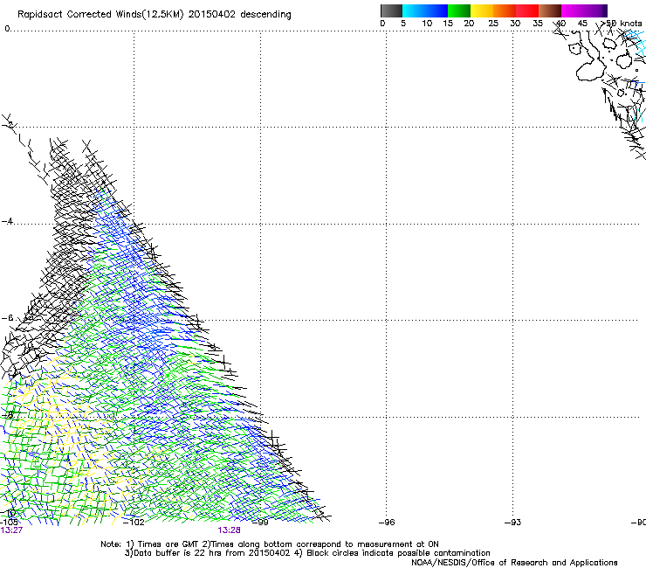
Task: Click the green 15-20 knots color segment
Action: (459, 10)
